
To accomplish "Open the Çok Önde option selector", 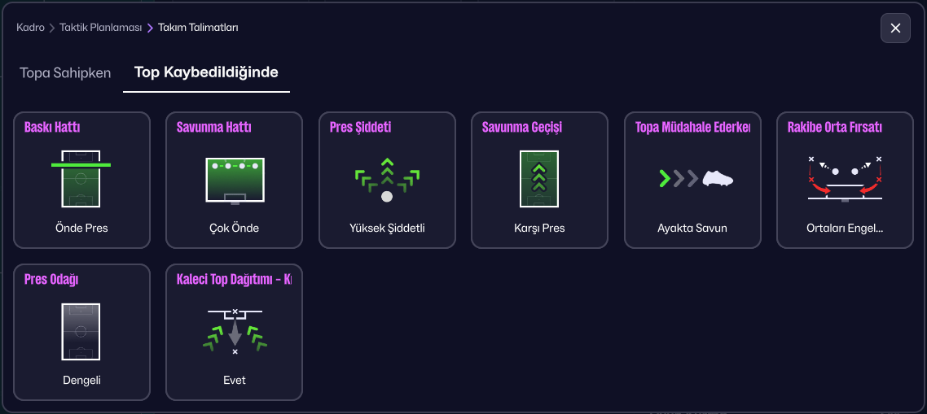I will click(x=235, y=228).
